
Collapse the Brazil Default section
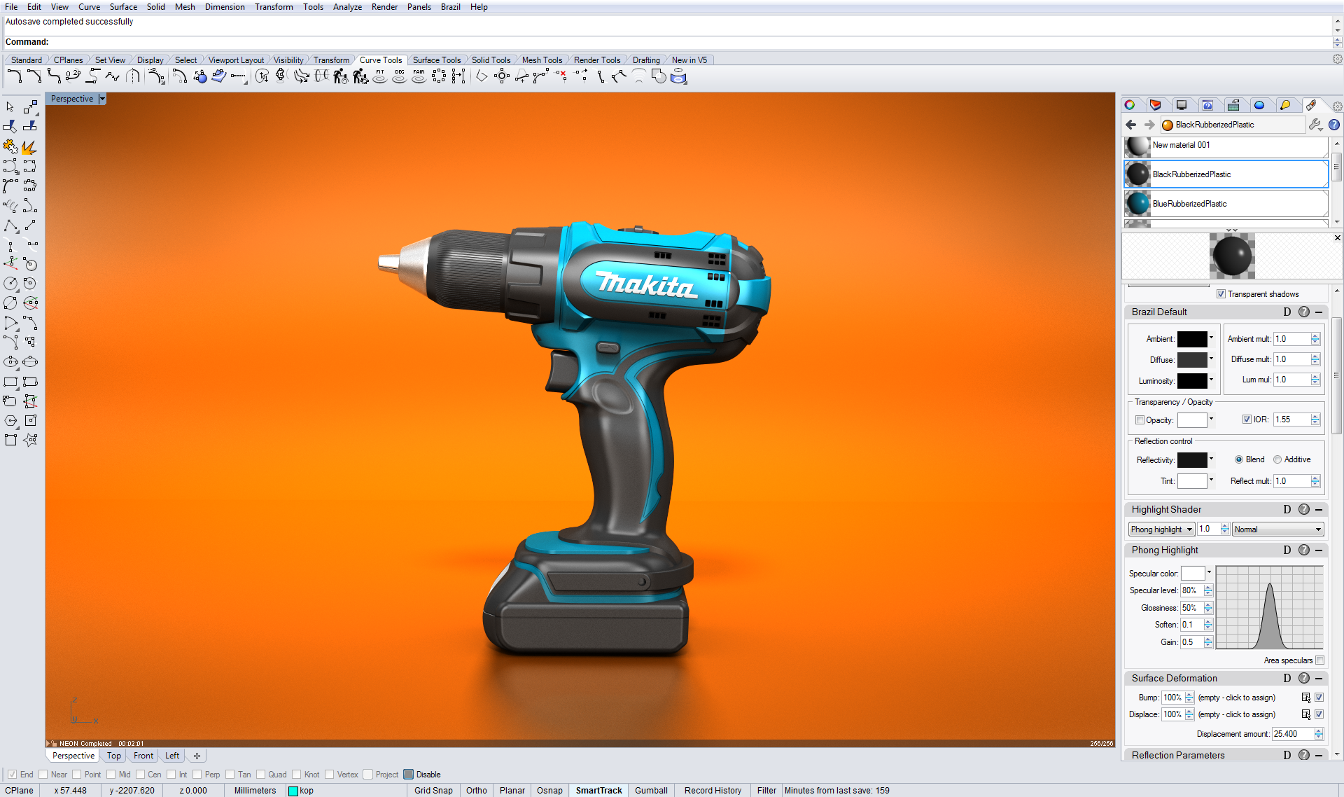(1319, 312)
